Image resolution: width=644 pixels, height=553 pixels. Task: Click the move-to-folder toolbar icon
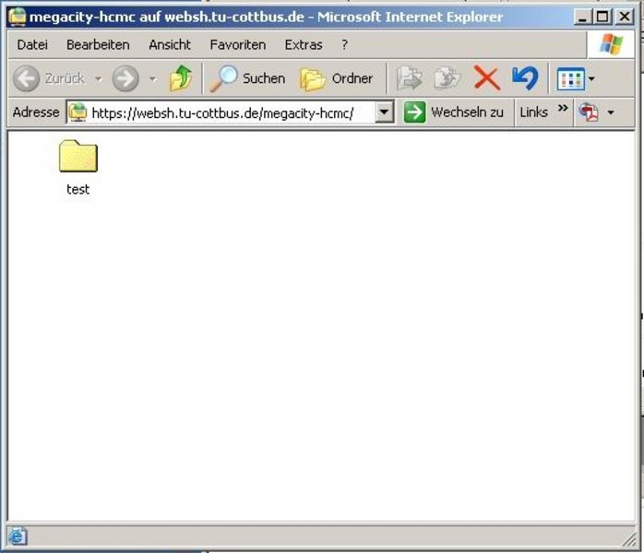tap(409, 79)
